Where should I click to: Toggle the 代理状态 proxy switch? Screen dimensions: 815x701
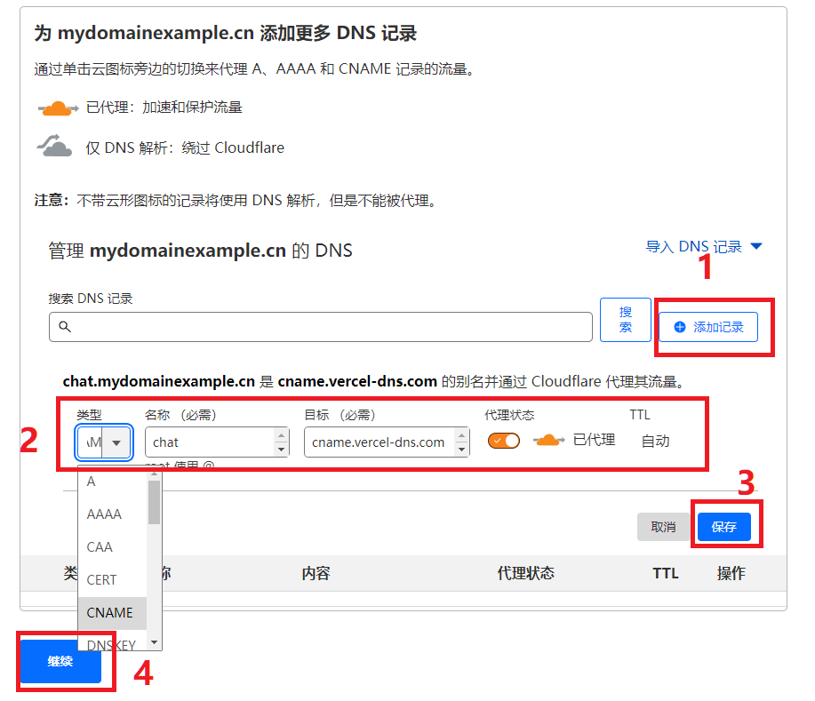[504, 441]
